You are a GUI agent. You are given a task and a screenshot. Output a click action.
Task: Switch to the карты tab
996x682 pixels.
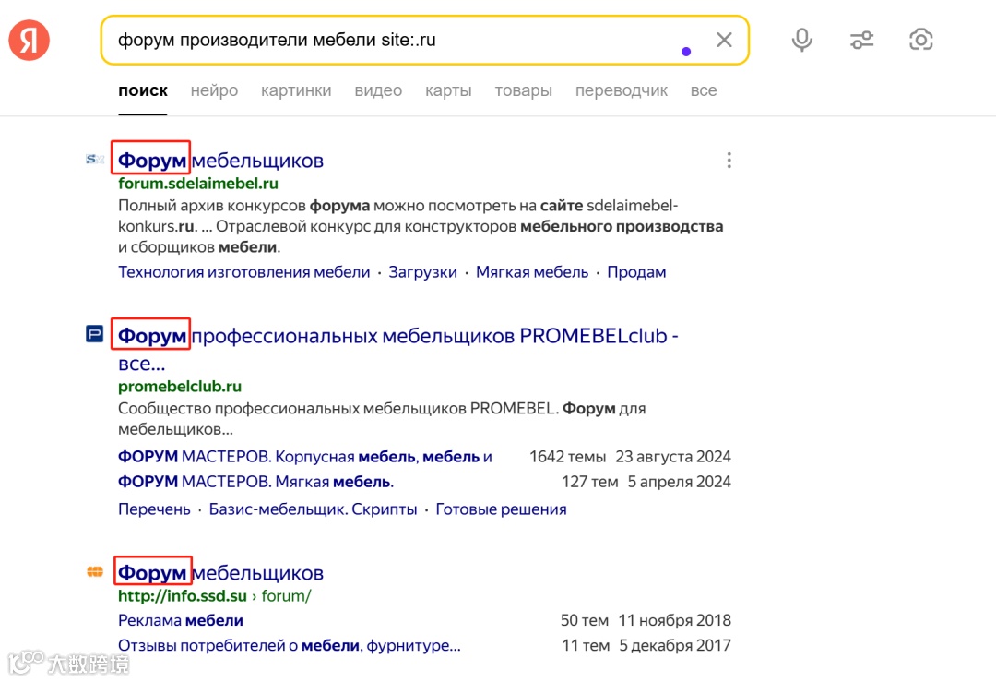pos(448,90)
